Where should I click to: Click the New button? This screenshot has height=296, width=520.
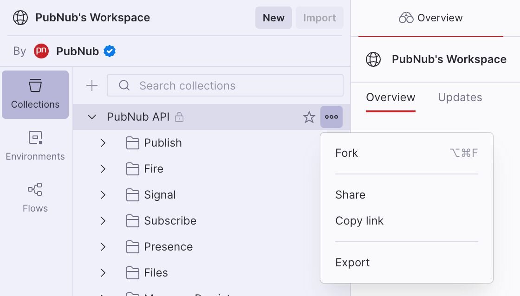273,18
